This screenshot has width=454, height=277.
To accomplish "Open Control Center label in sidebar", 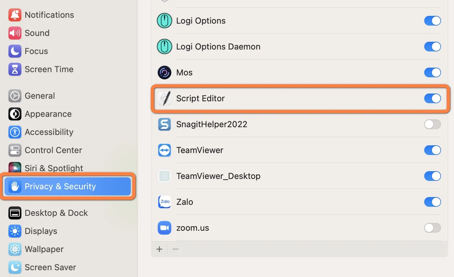I will pos(53,150).
